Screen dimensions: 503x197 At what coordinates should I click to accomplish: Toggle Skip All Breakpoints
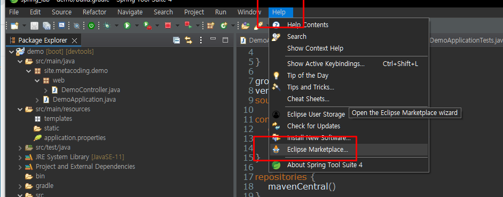(76, 26)
